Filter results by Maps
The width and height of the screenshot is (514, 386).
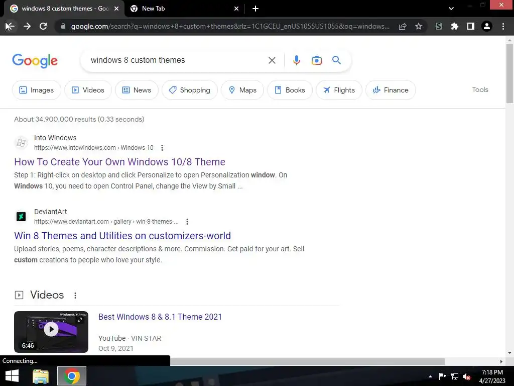tap(242, 90)
